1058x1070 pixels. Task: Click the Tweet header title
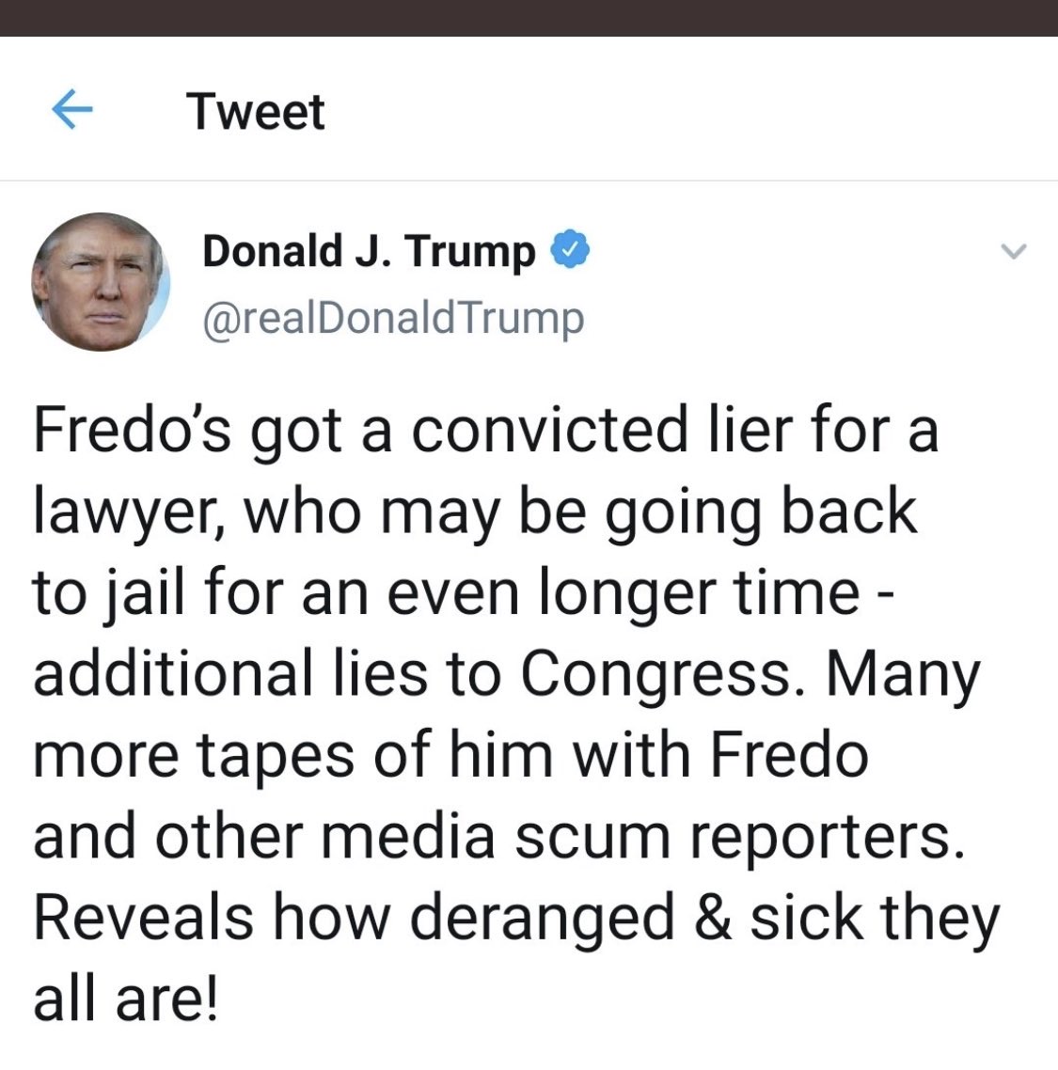(255, 112)
